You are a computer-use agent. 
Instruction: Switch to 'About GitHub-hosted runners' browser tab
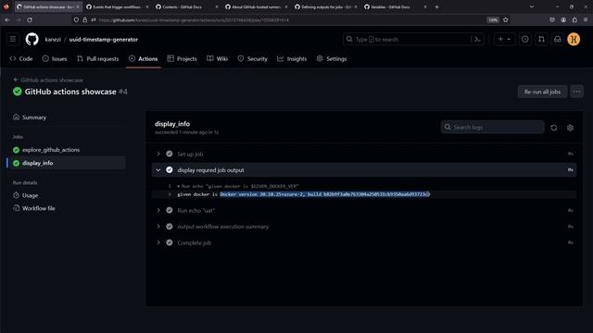[x=257, y=6]
